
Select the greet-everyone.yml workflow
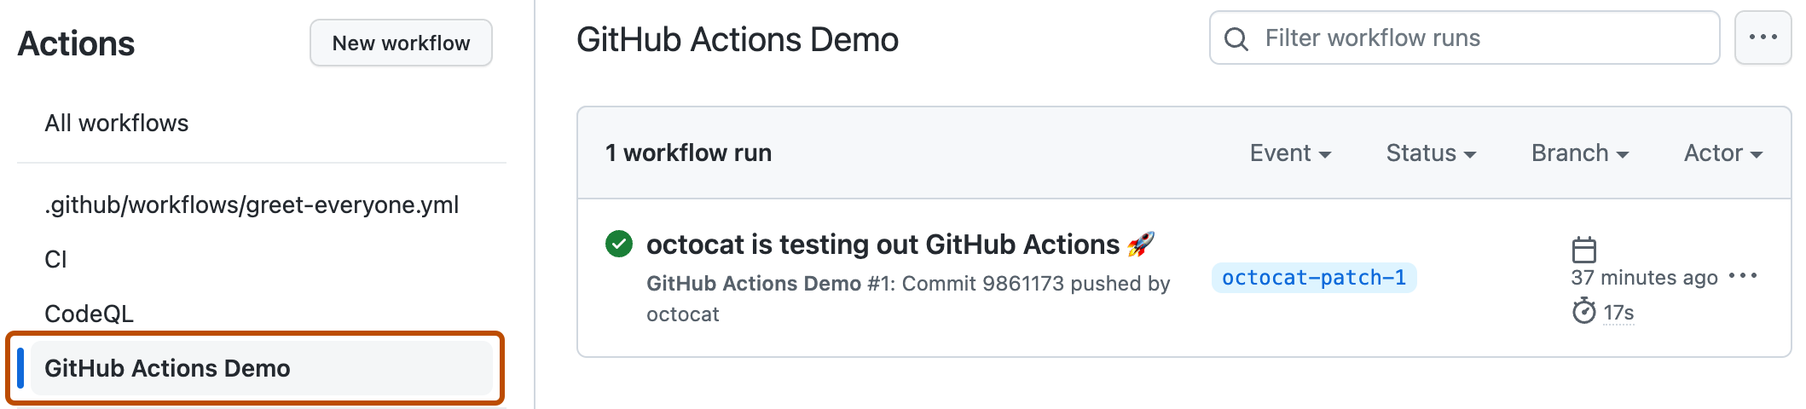252,204
